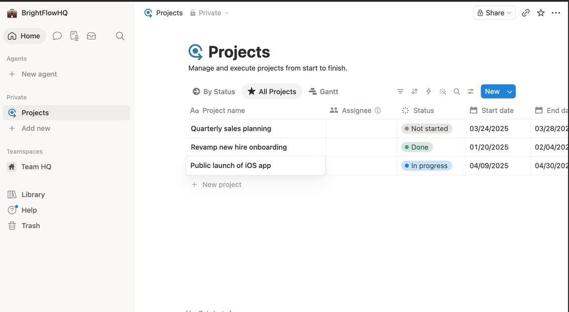Copy page link with chain icon
This screenshot has width=569, height=312.
point(525,13)
